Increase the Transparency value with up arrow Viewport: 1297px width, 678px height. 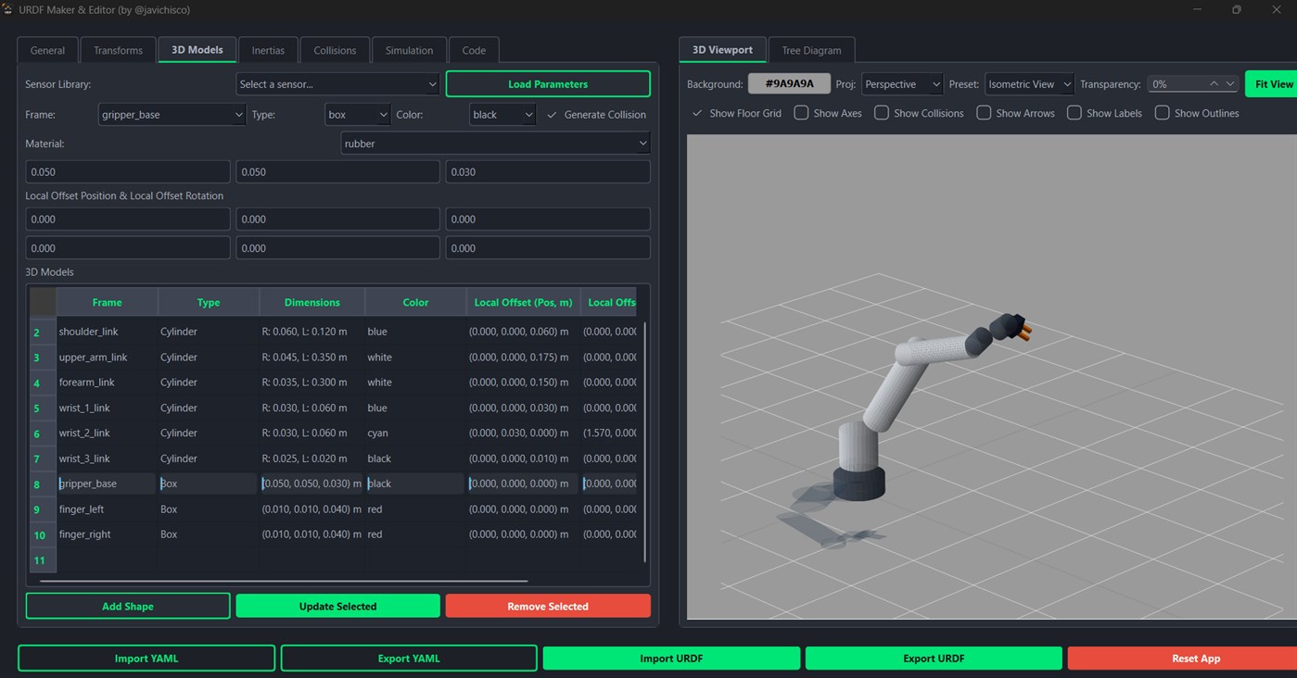[1214, 84]
